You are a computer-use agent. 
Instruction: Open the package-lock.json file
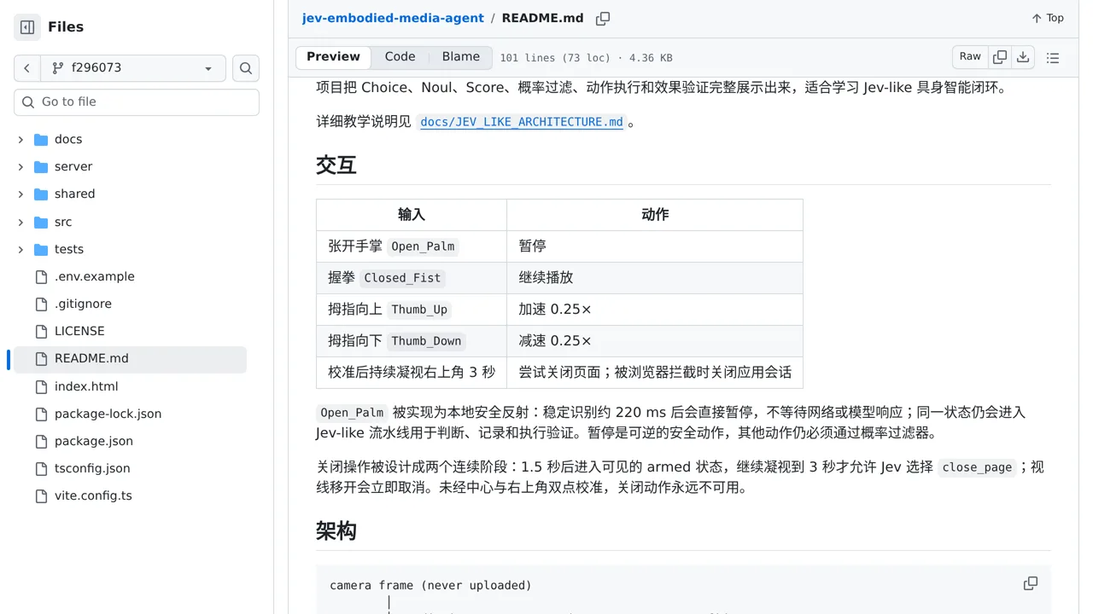[x=108, y=414]
